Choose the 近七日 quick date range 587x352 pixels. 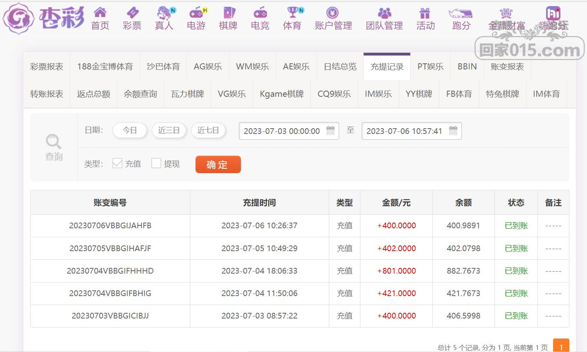tap(208, 131)
